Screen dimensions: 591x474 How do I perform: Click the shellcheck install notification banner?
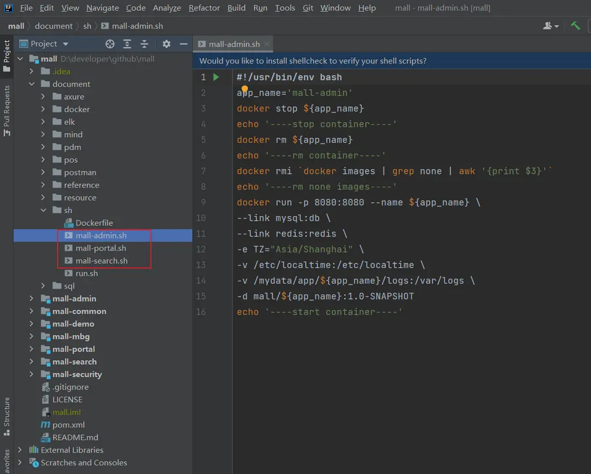(313, 61)
